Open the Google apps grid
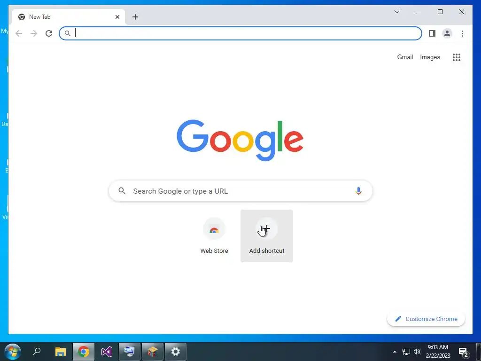This screenshot has height=361, width=481. point(457,57)
